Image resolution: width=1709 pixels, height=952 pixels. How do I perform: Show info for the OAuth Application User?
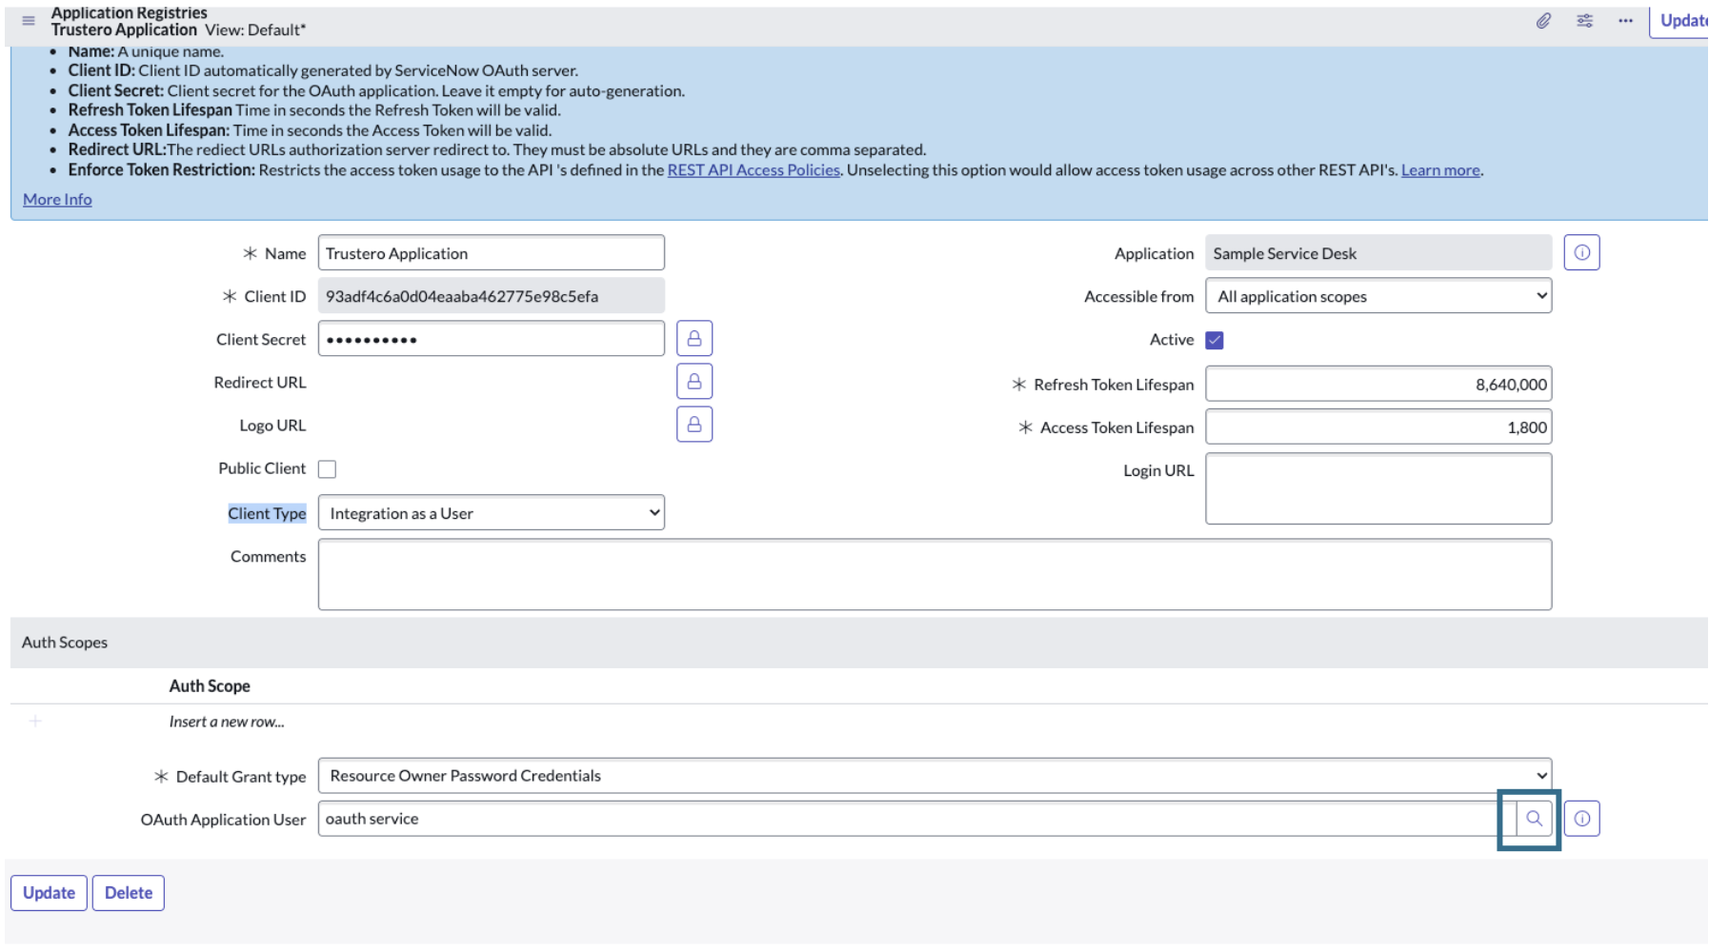(1581, 819)
